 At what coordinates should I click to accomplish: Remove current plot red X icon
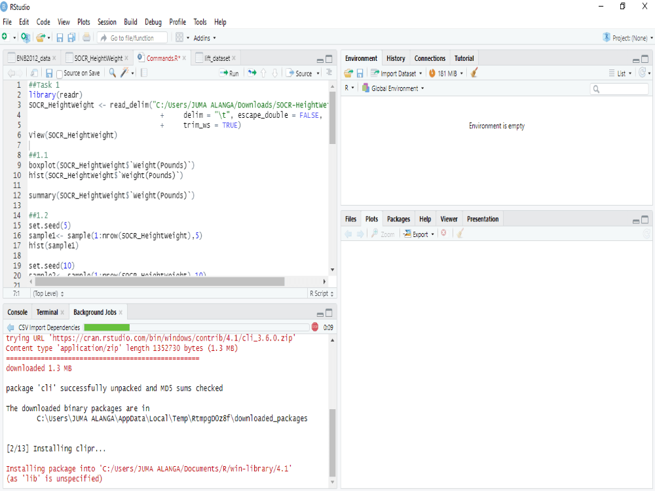coord(443,233)
